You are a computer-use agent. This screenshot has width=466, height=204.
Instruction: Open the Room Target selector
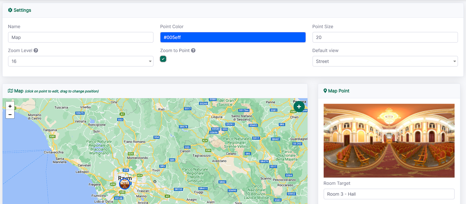(389, 194)
